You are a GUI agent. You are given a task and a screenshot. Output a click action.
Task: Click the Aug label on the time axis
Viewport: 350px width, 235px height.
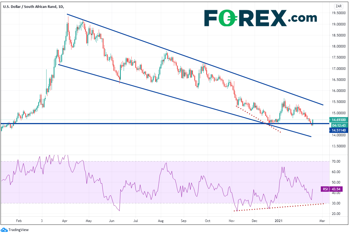pyautogui.click(x=161, y=220)
